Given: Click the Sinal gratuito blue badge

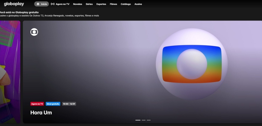Looking at the screenshot, I should pos(53,104).
